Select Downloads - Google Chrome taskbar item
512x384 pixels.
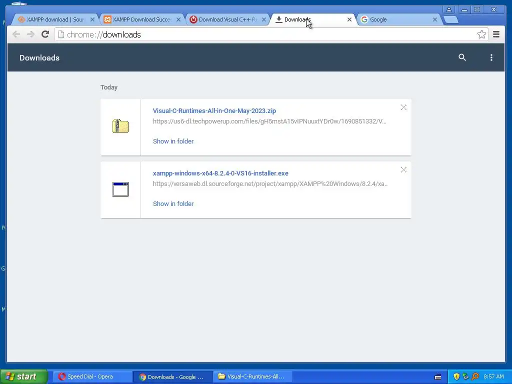(173, 377)
